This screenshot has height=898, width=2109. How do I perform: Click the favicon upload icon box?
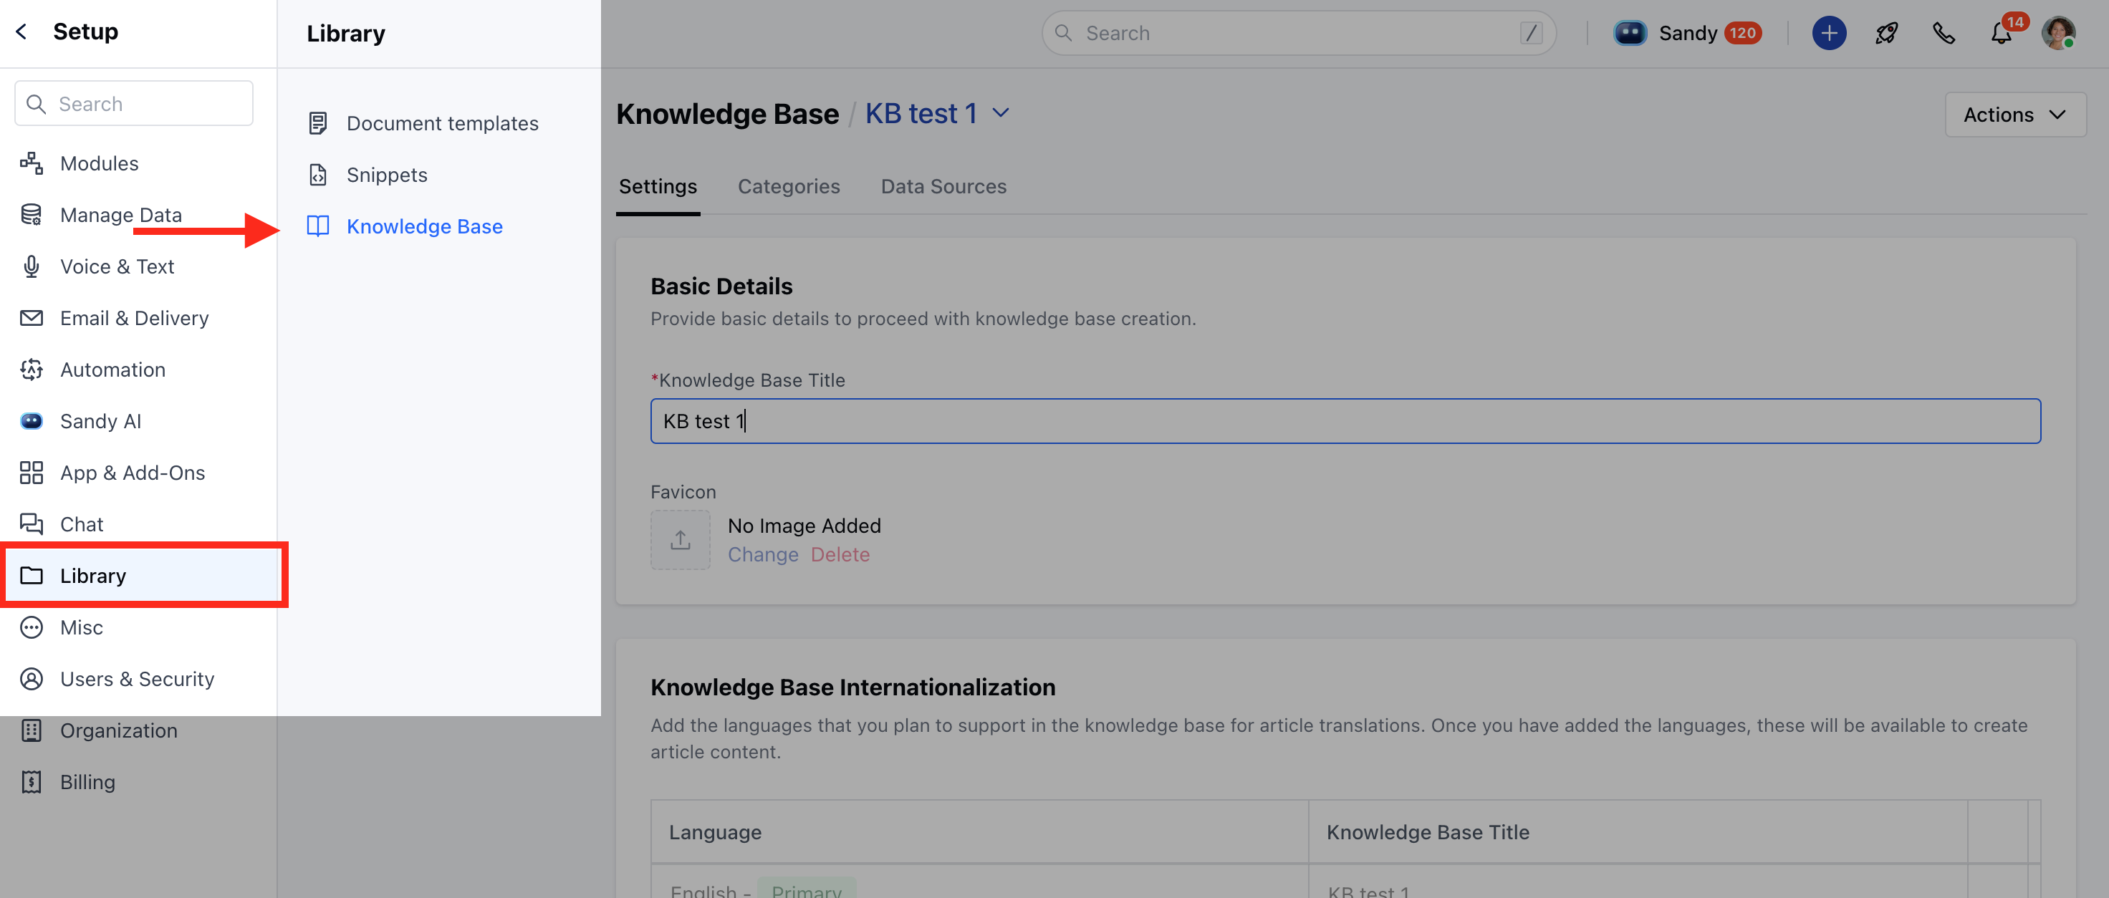(x=680, y=539)
